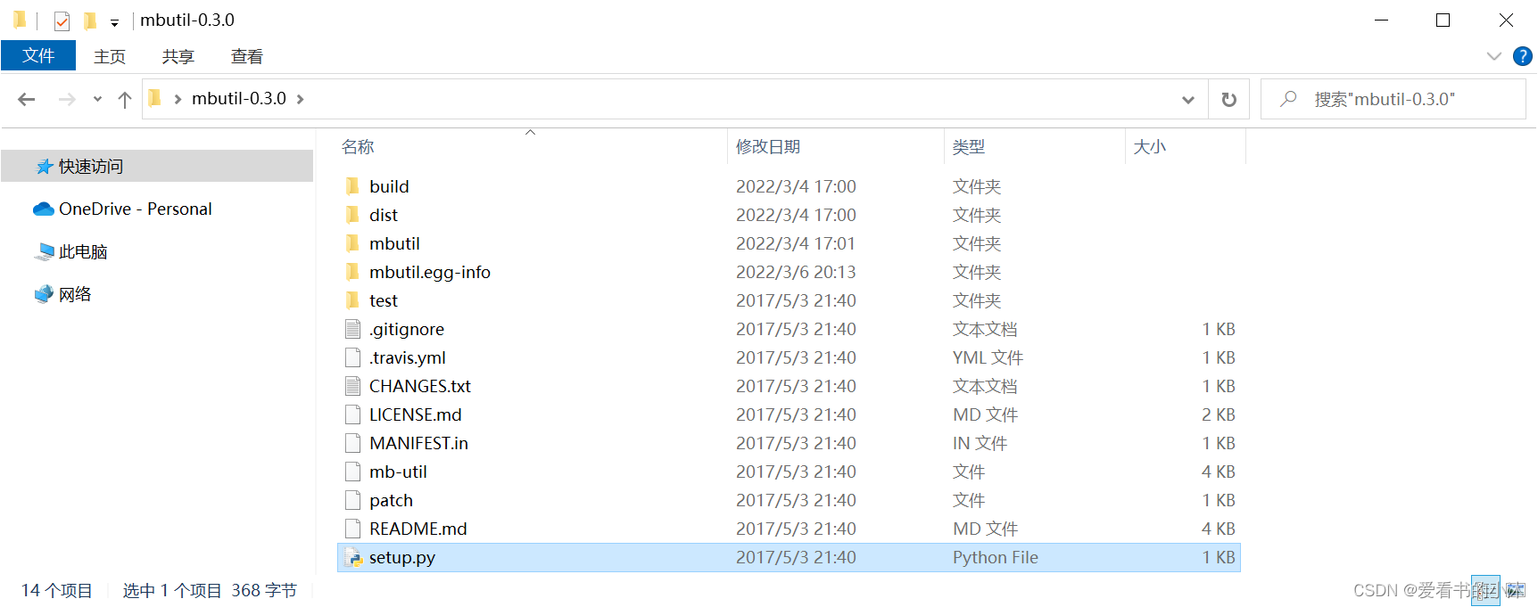Go forward with the right arrow
The width and height of the screenshot is (1538, 607).
click(x=67, y=99)
